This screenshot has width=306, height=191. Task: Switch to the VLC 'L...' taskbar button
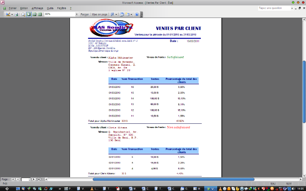(x=94, y=189)
